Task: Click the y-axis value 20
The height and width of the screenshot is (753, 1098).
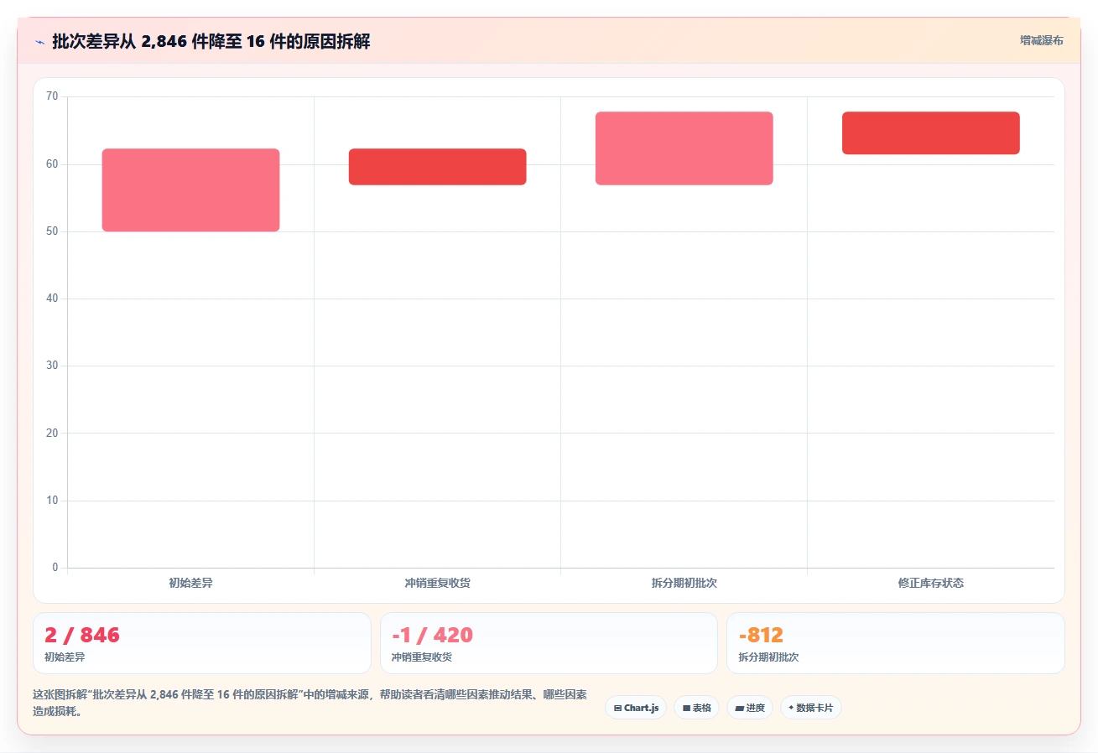Action: [52, 433]
